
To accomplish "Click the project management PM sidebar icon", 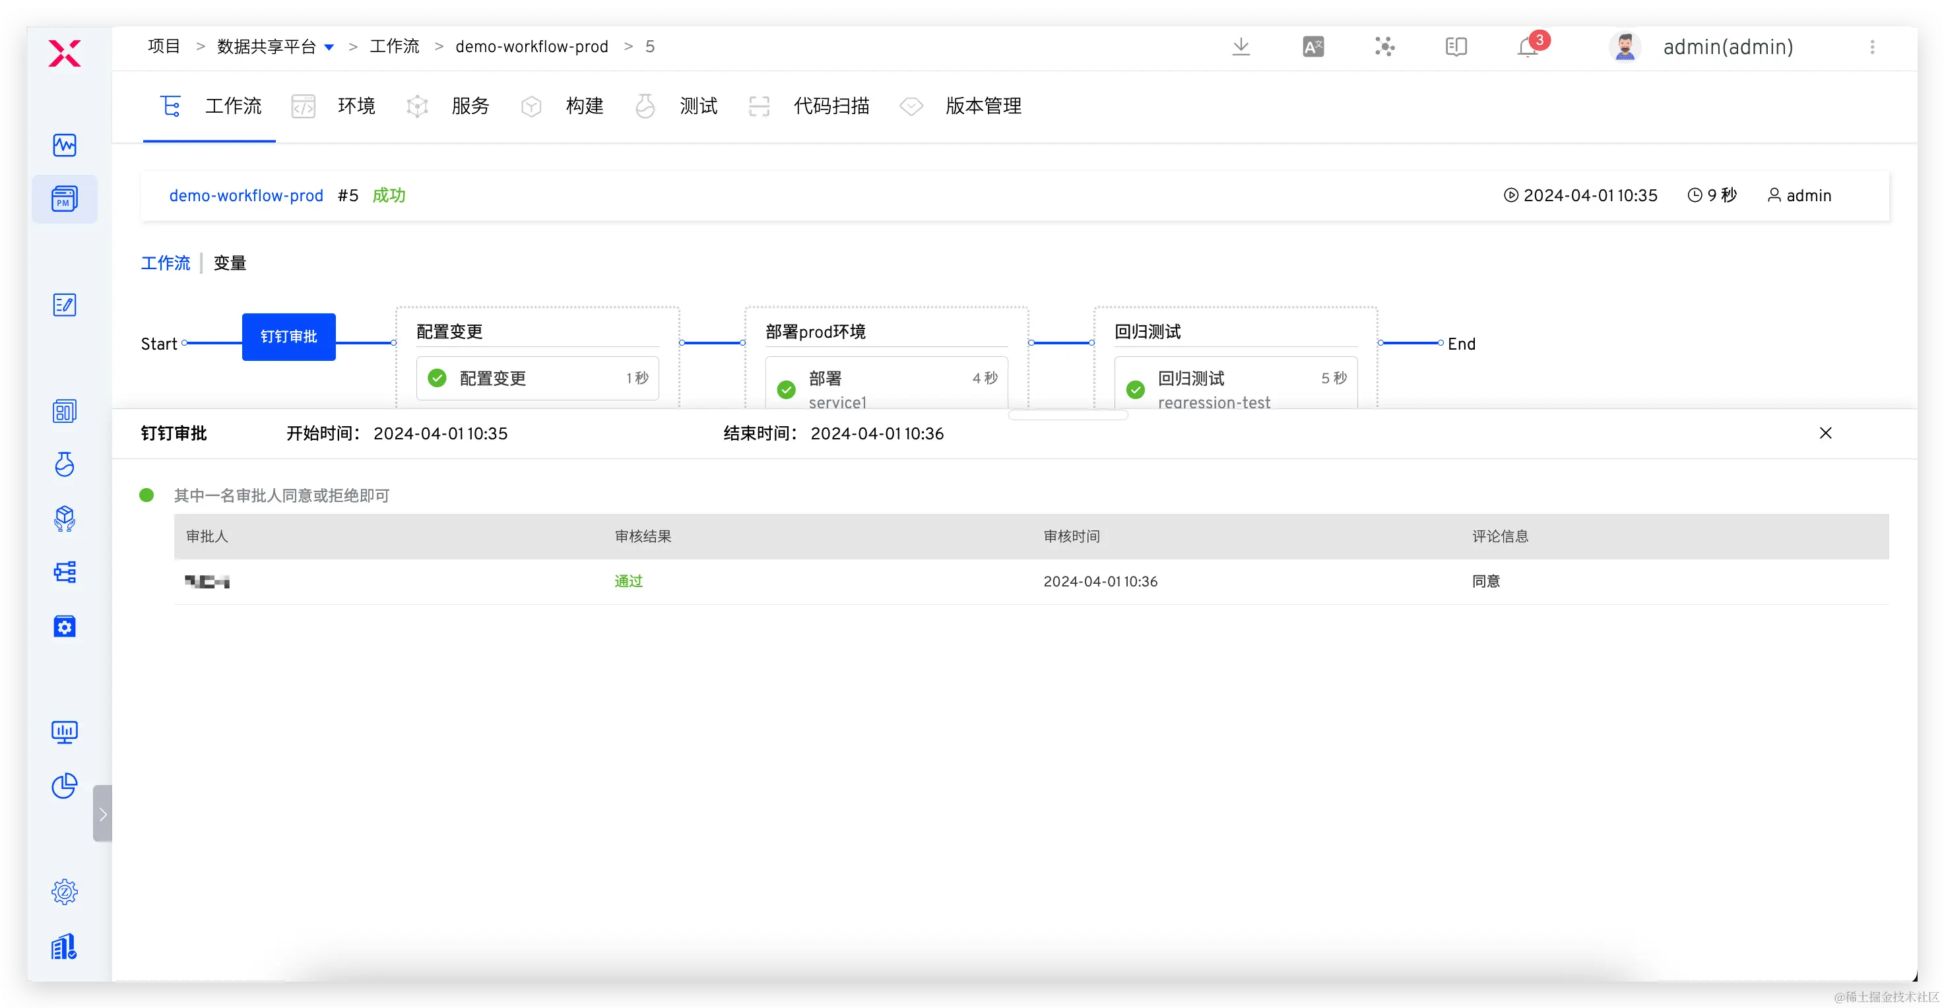I will (x=64, y=199).
